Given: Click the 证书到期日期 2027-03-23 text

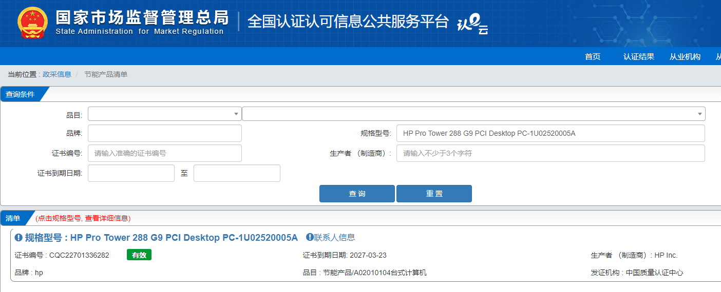Looking at the screenshot, I should tap(345, 255).
